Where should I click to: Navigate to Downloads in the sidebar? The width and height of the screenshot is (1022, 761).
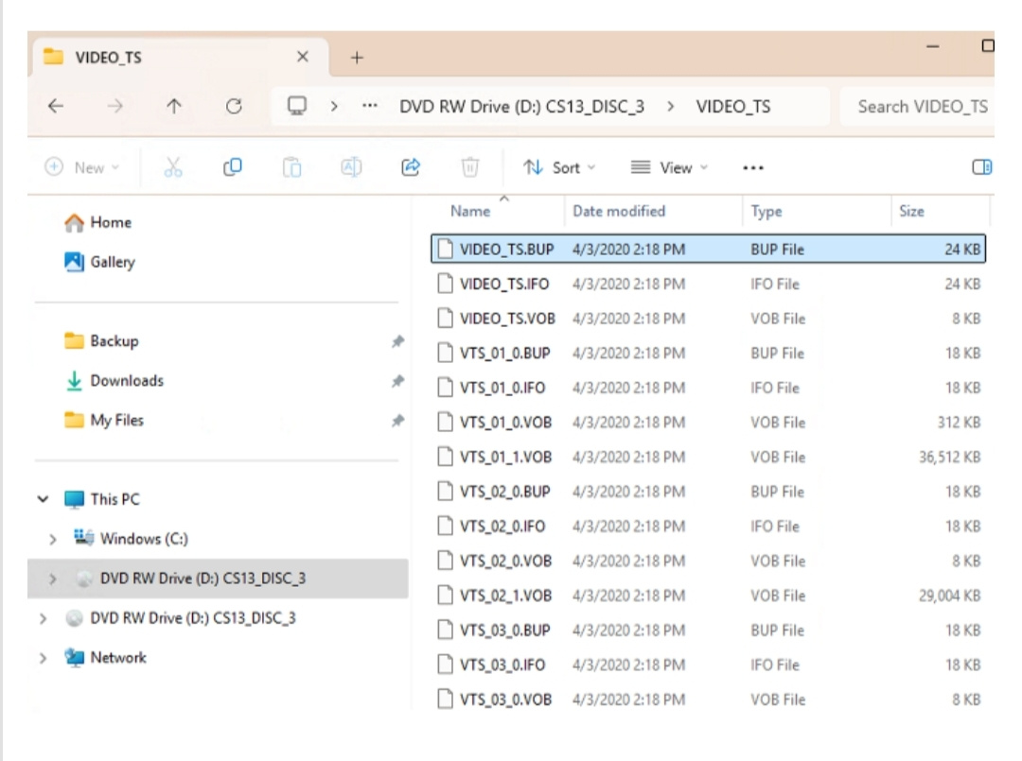click(126, 380)
